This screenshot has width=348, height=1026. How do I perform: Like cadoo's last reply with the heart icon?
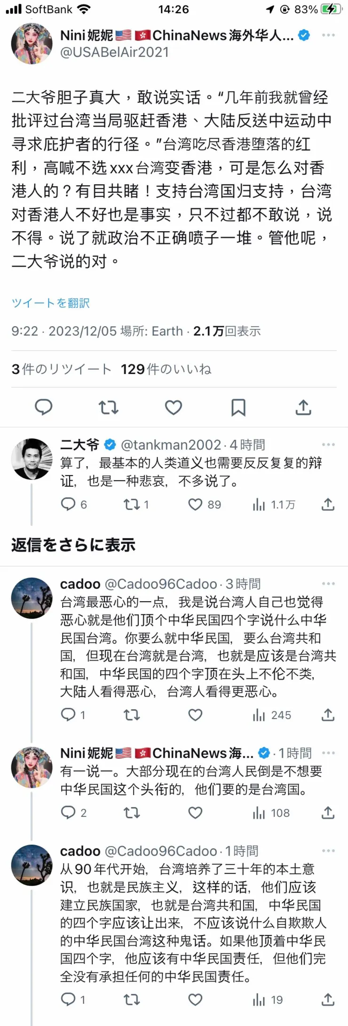point(195,1000)
